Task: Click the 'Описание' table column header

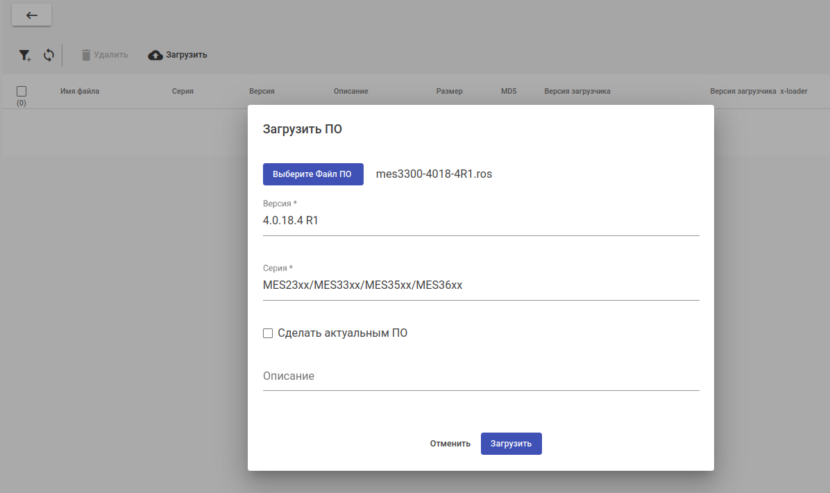Action: pyautogui.click(x=350, y=91)
